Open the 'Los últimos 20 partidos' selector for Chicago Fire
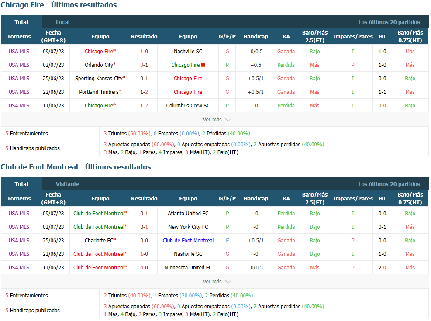The width and height of the screenshot is (431, 321). point(389,22)
